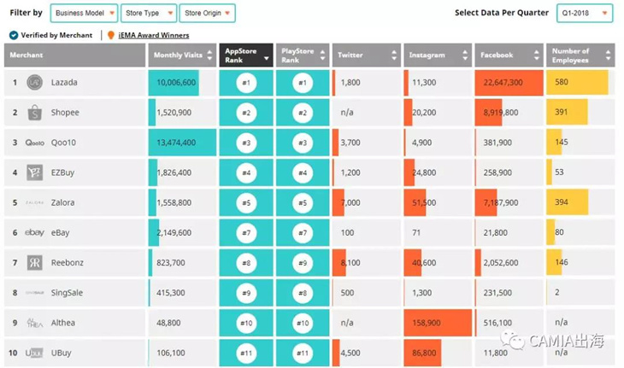This screenshot has width=624, height=368.
Task: Select the AppStore Rank column header
Action: click(x=245, y=55)
